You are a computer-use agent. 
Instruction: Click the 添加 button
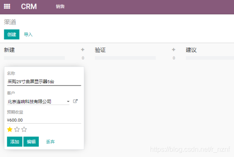15,142
